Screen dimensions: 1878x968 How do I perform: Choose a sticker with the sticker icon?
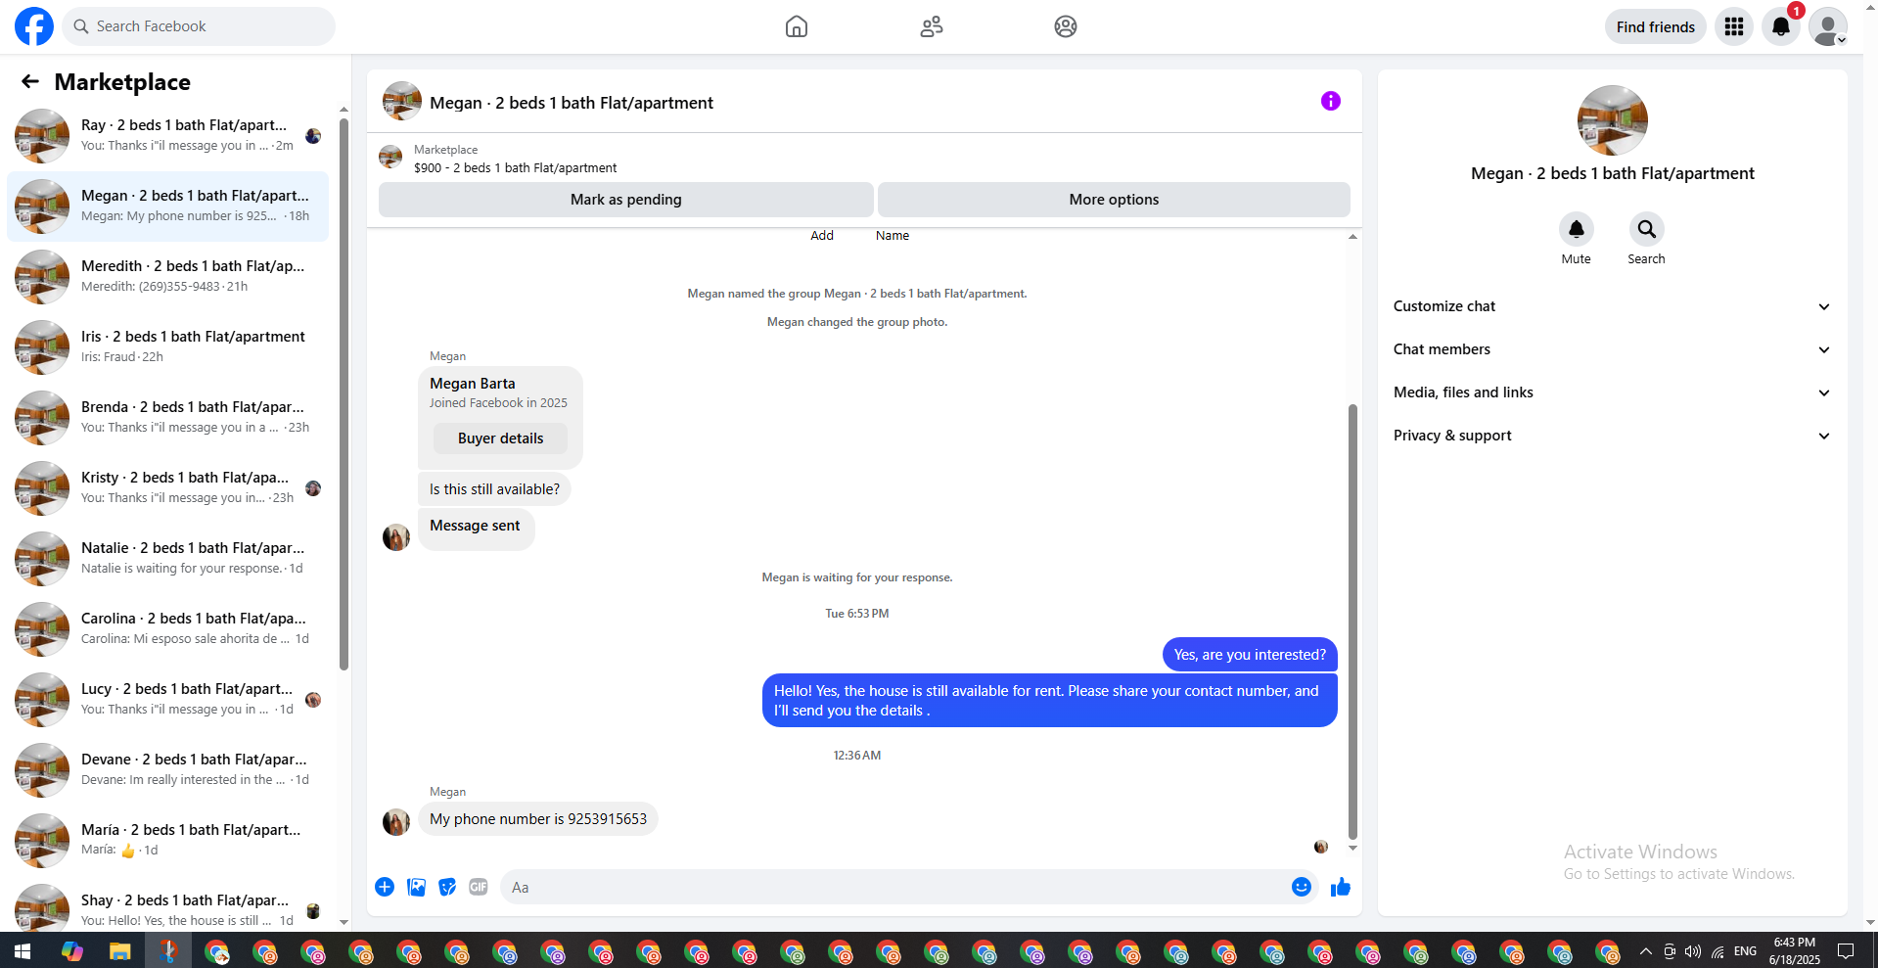447,887
